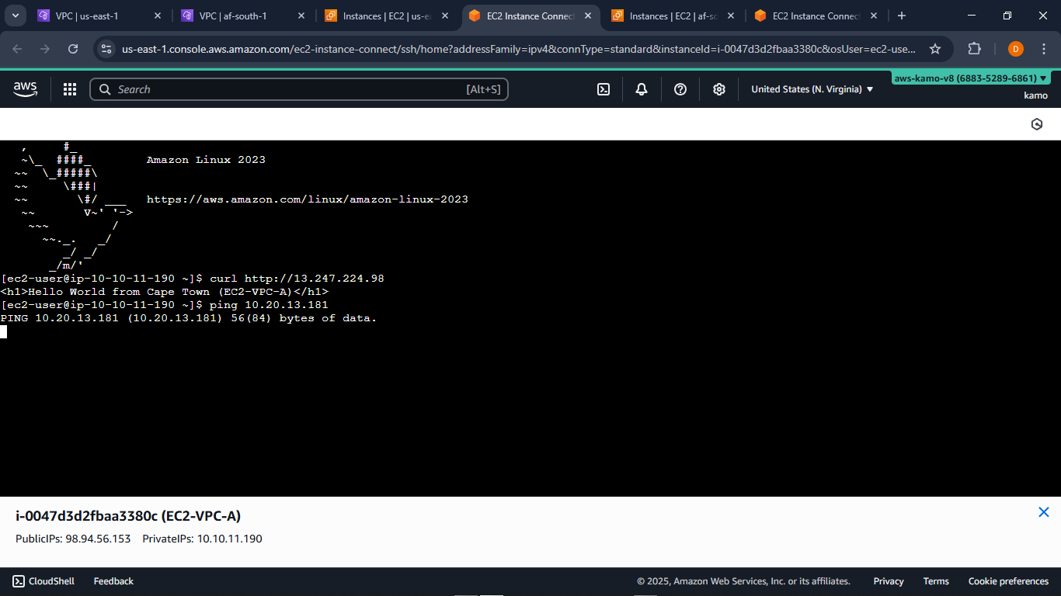
Task: Click the AWS logo to go home
Action: 24,88
